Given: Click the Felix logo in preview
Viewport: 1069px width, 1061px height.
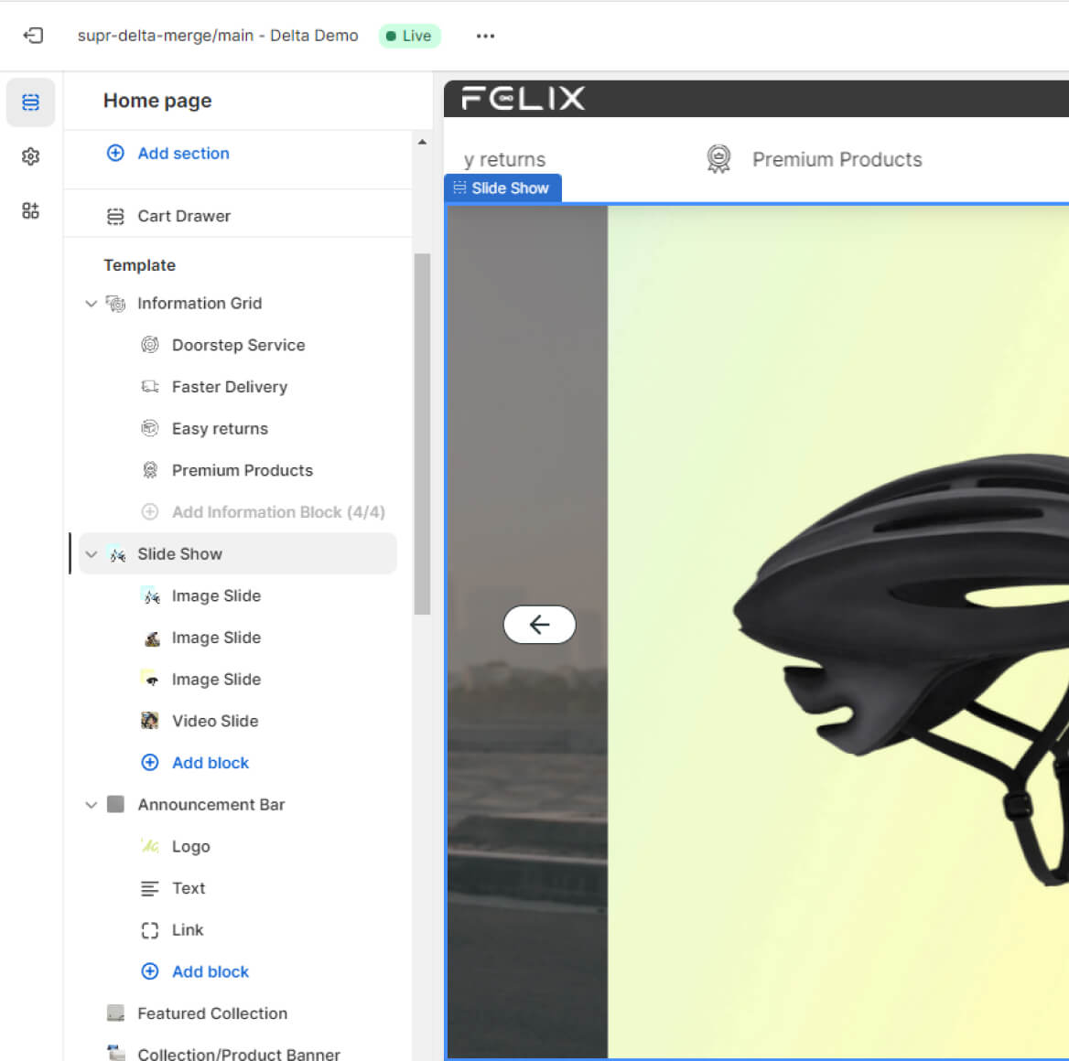Looking at the screenshot, I should pyautogui.click(x=523, y=98).
